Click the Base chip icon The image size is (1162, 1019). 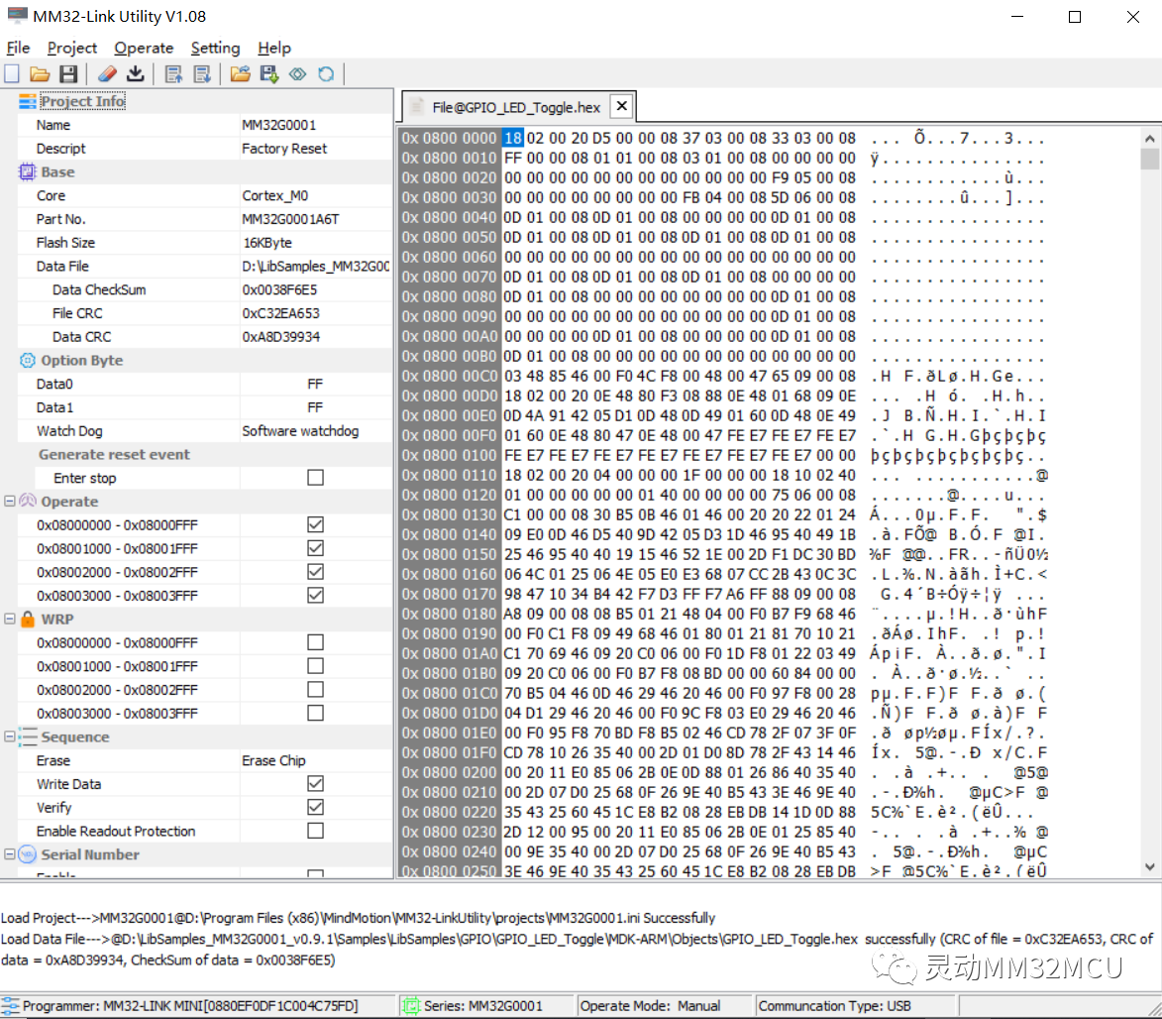(28, 172)
